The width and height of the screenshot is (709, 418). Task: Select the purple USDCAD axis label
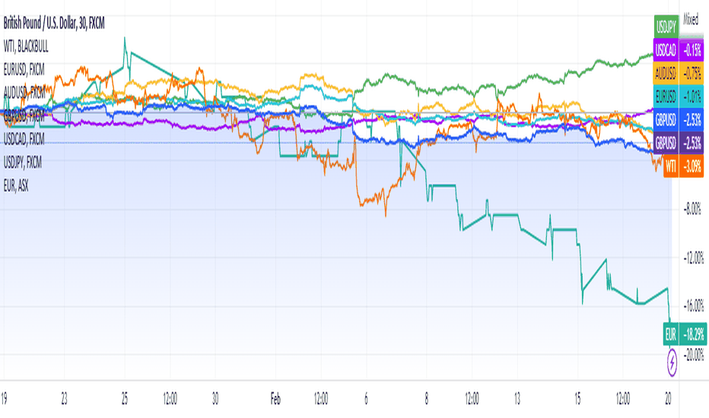click(x=679, y=49)
